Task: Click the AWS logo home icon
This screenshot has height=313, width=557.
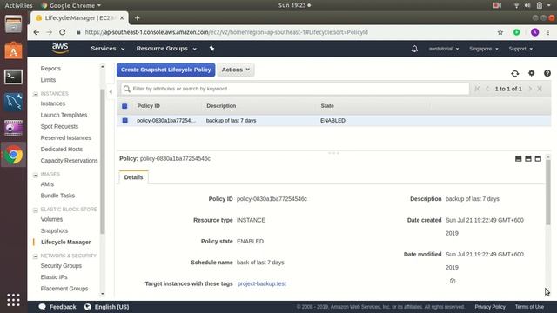Action: click(60, 48)
